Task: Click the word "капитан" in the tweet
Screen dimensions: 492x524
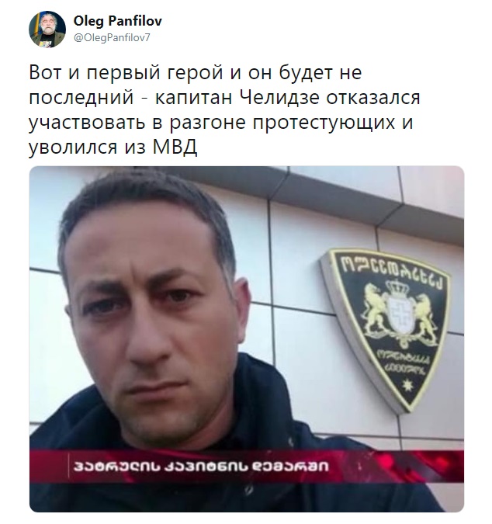Action: click(193, 98)
